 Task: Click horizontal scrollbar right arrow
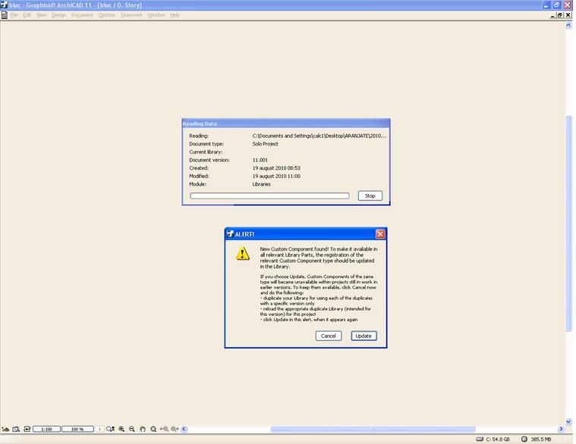(561, 429)
